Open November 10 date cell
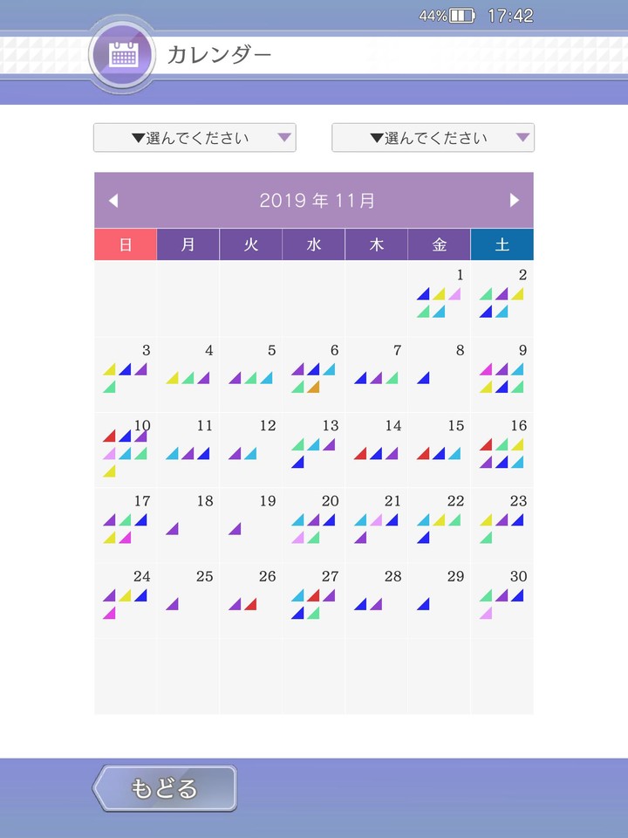 point(126,450)
